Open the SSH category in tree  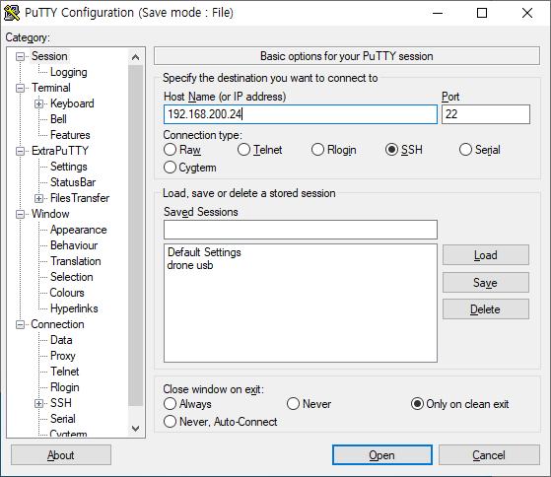(61, 403)
